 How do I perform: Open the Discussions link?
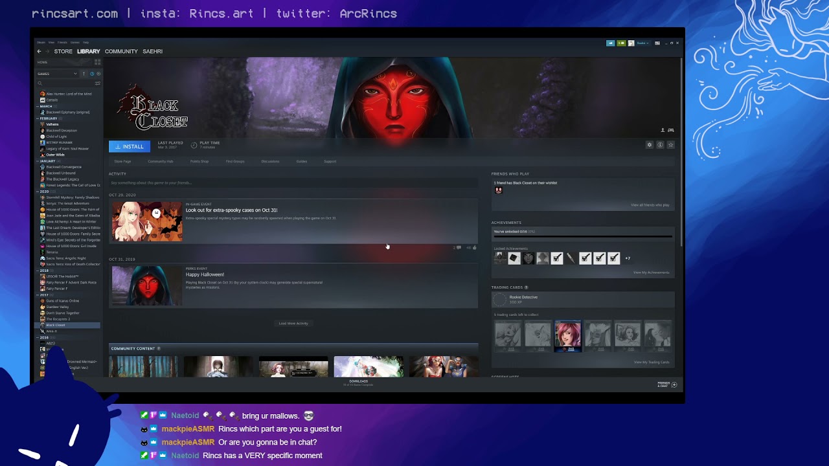270,161
